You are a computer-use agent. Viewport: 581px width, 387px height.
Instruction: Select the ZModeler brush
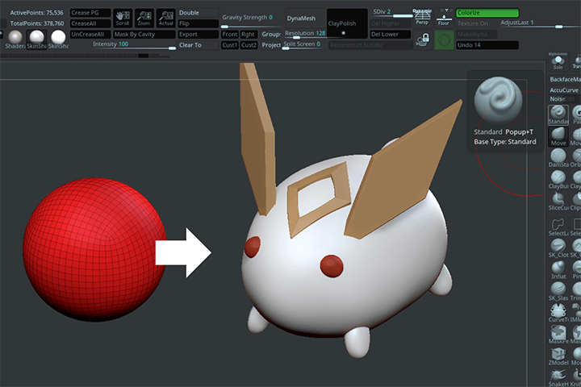[x=558, y=356]
